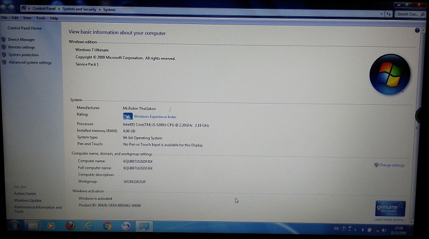This screenshot has height=239, width=429.
Task: Click the refresh button beside address bar
Action: tap(388, 14)
